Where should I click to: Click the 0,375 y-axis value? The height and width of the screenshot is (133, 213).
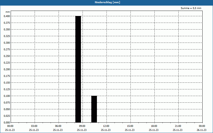(7, 23)
